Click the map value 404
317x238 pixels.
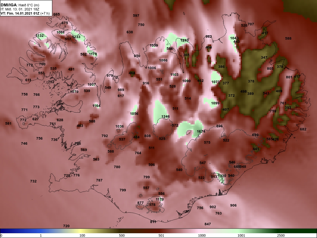tap(209, 47)
